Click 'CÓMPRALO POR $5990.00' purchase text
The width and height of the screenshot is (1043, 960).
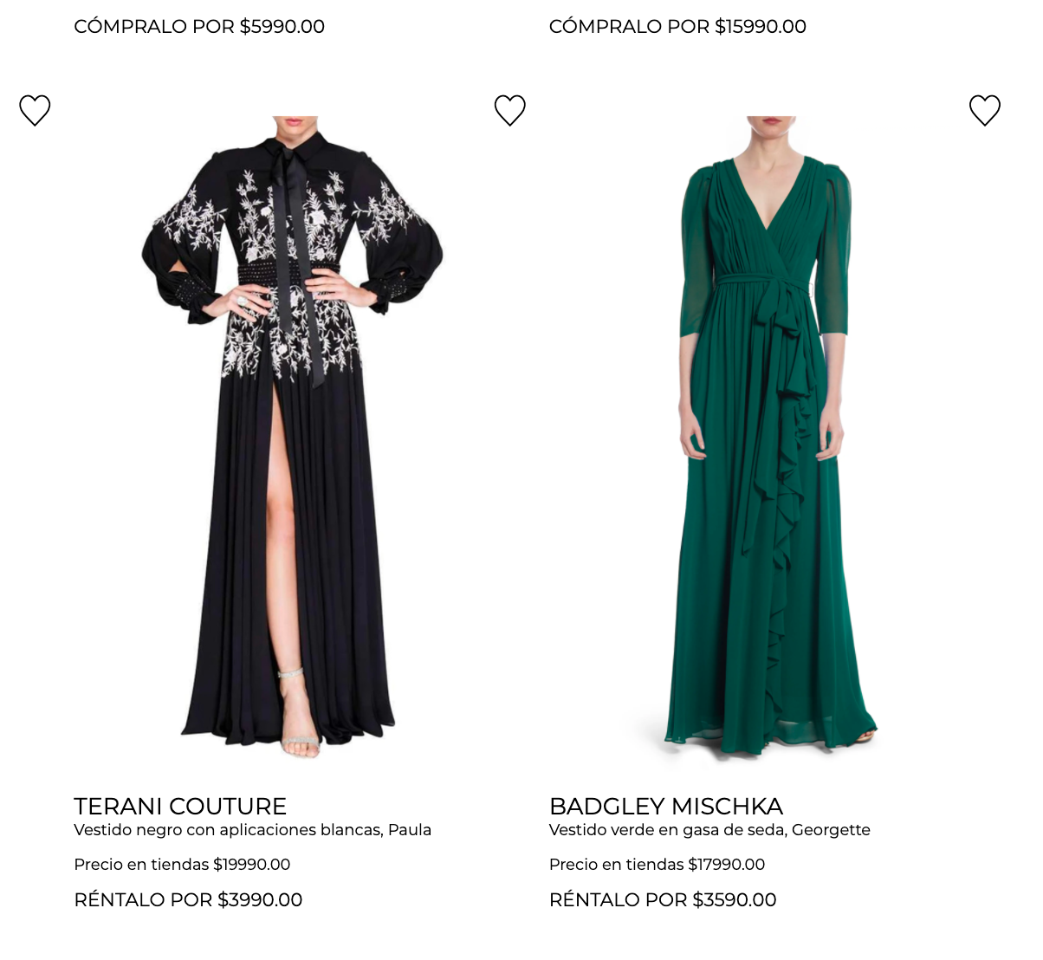pos(199,27)
